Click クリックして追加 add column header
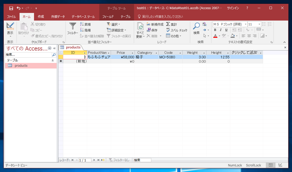The image size is (292, 172). pos(246,53)
